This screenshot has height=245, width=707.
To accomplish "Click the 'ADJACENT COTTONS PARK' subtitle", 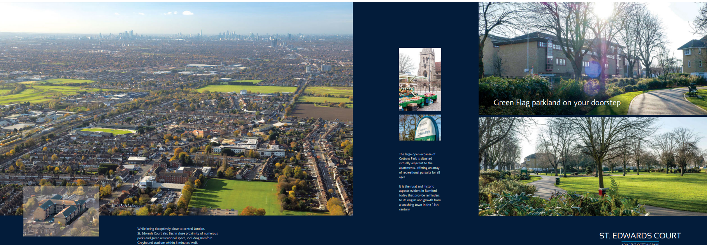I will click(x=640, y=244).
